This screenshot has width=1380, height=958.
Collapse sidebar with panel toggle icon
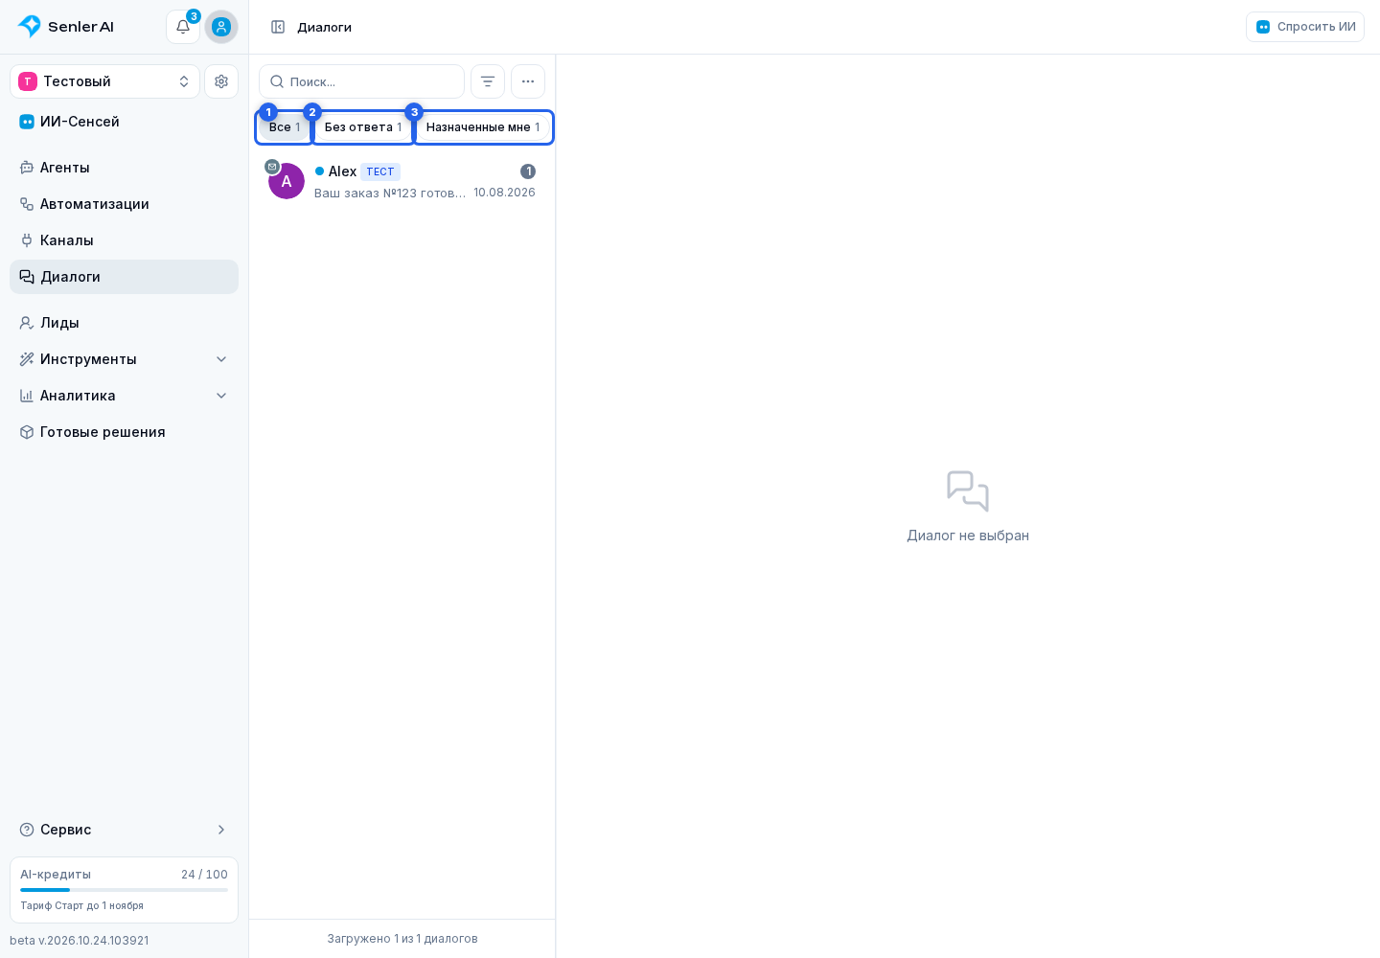[278, 27]
